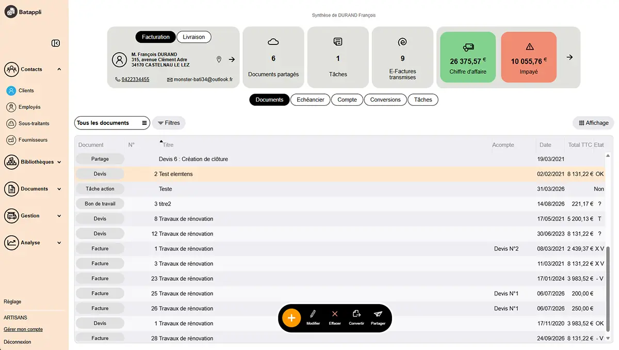Viewport: 619px width, 350px height.
Task: Click the right arrow after Impayé card
Action: pos(569,57)
